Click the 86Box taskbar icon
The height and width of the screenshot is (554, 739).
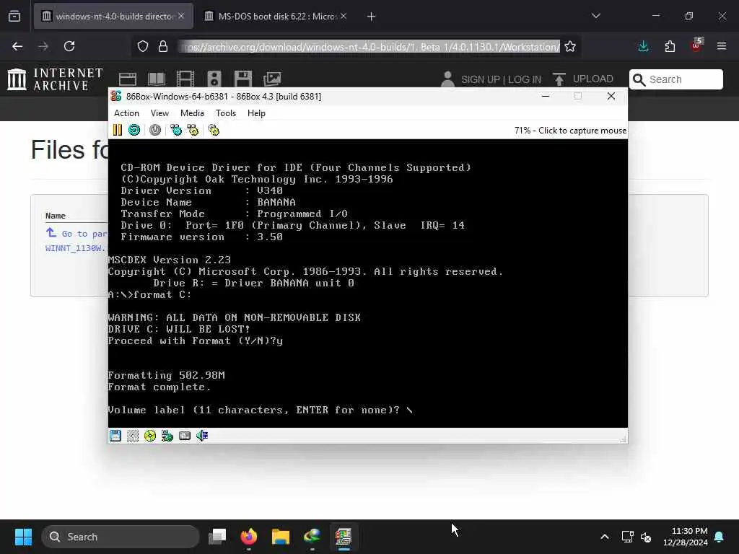(x=344, y=537)
